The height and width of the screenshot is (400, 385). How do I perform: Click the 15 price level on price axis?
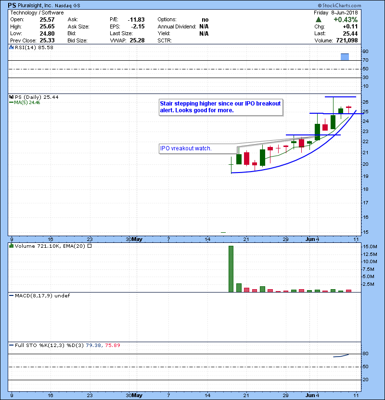pos(365,232)
